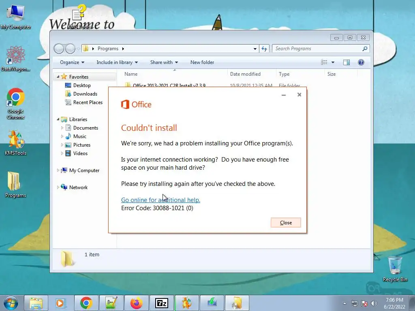Select the Office 2013-2021 C2R Install folder
This screenshot has height=311, width=415.
(169, 85)
